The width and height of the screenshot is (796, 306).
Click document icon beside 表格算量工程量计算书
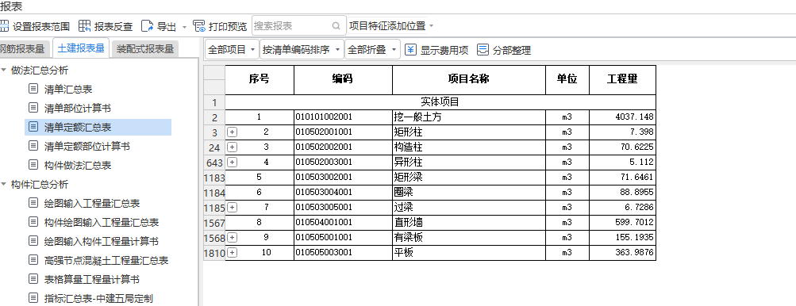coord(33,279)
